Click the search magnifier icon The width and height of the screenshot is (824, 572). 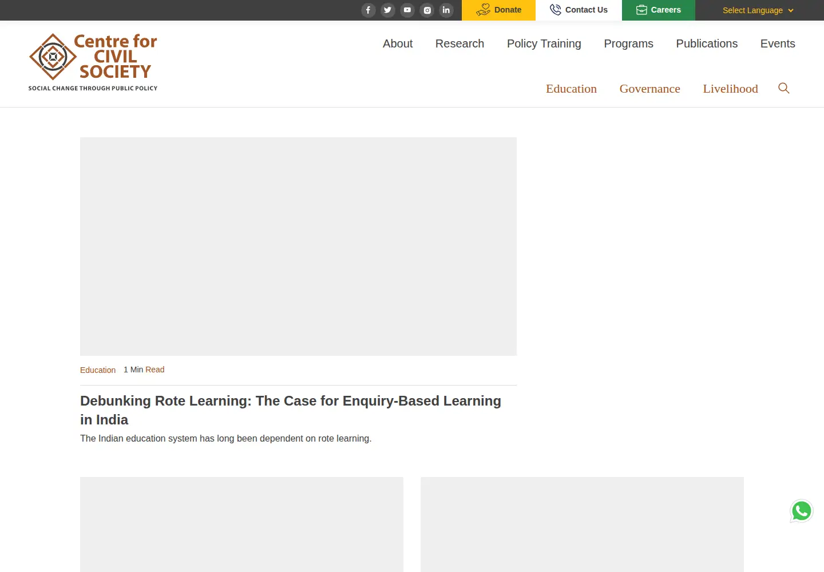coord(784,88)
